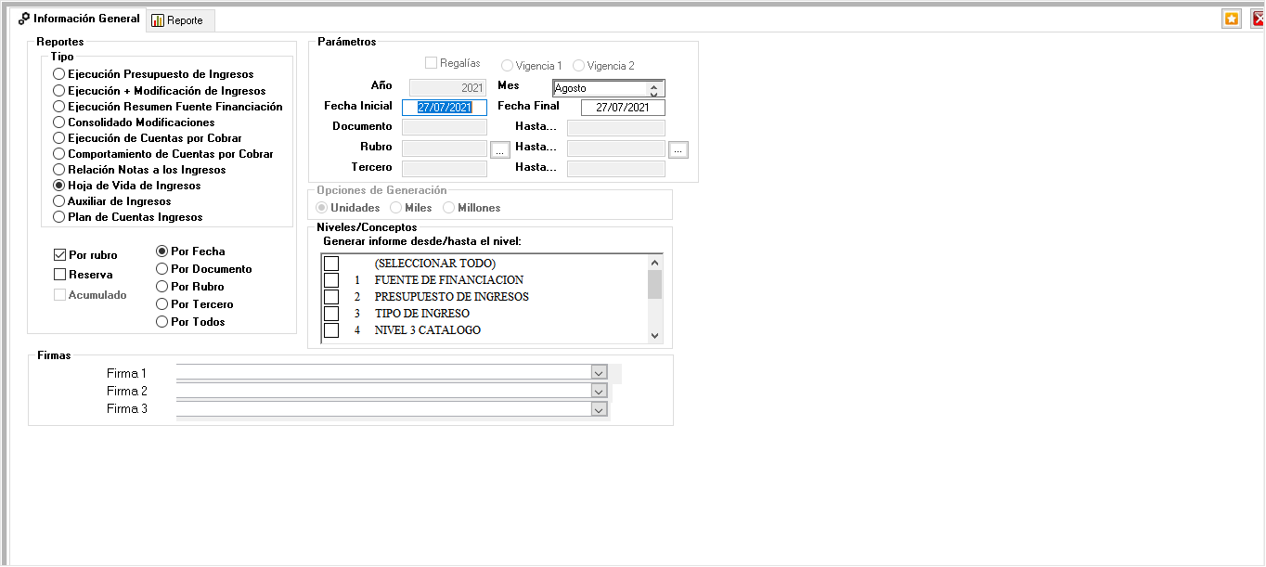Open the first Rubro browse ellipsis button
This screenshot has height=567, width=1266.
coord(499,149)
